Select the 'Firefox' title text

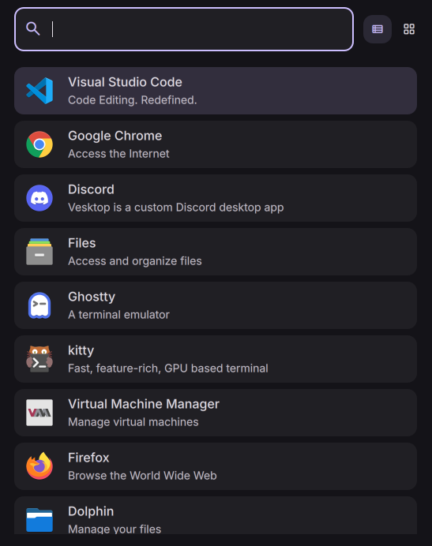[88, 458]
